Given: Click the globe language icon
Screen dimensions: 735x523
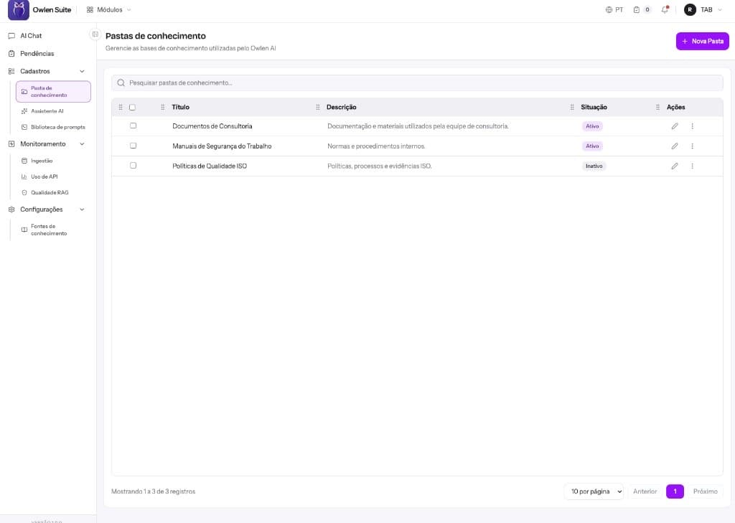Looking at the screenshot, I should pos(609,10).
